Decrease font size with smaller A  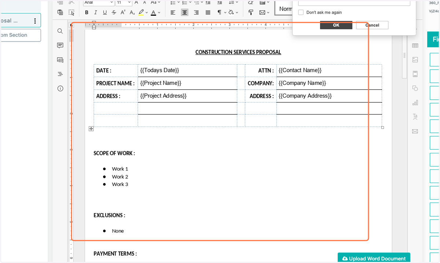[145, 2]
